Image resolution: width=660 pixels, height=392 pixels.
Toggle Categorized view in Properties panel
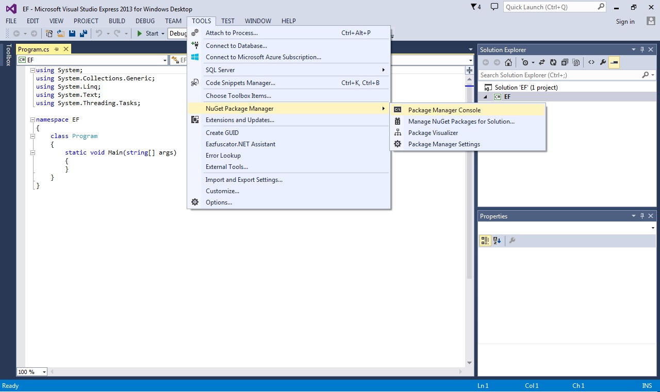(485, 241)
